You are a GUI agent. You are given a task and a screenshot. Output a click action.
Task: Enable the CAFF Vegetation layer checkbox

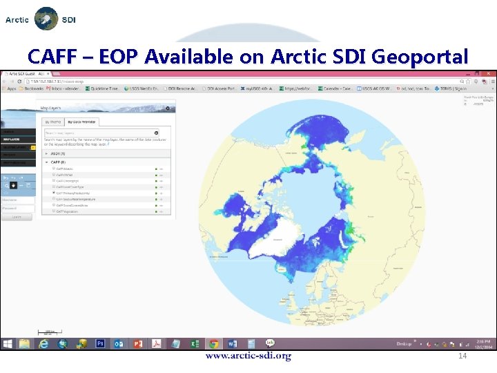coord(54,211)
